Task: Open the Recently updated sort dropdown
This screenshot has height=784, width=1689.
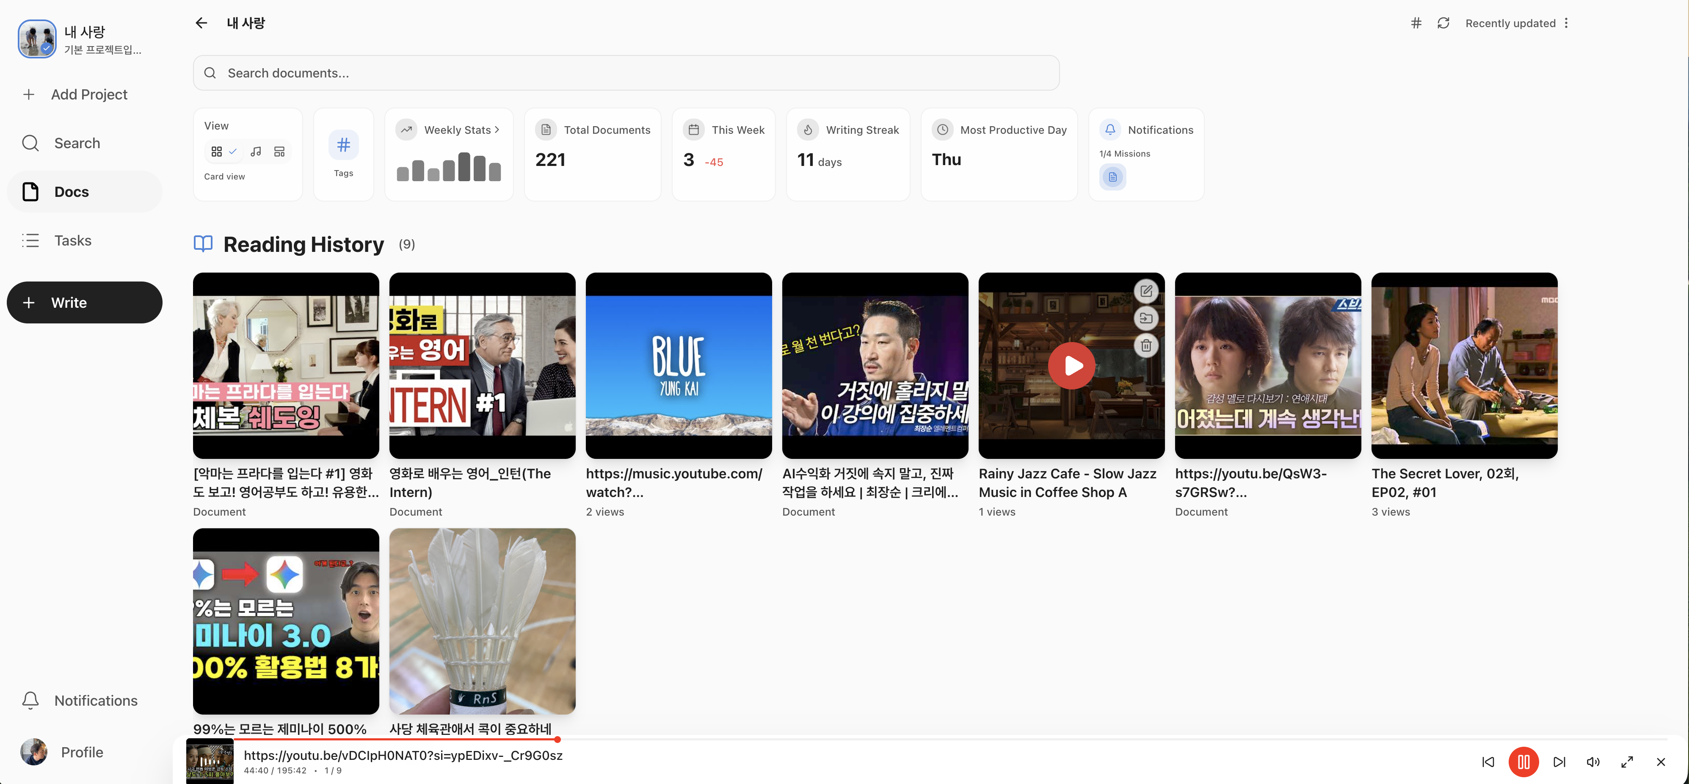Action: [x=1511, y=23]
